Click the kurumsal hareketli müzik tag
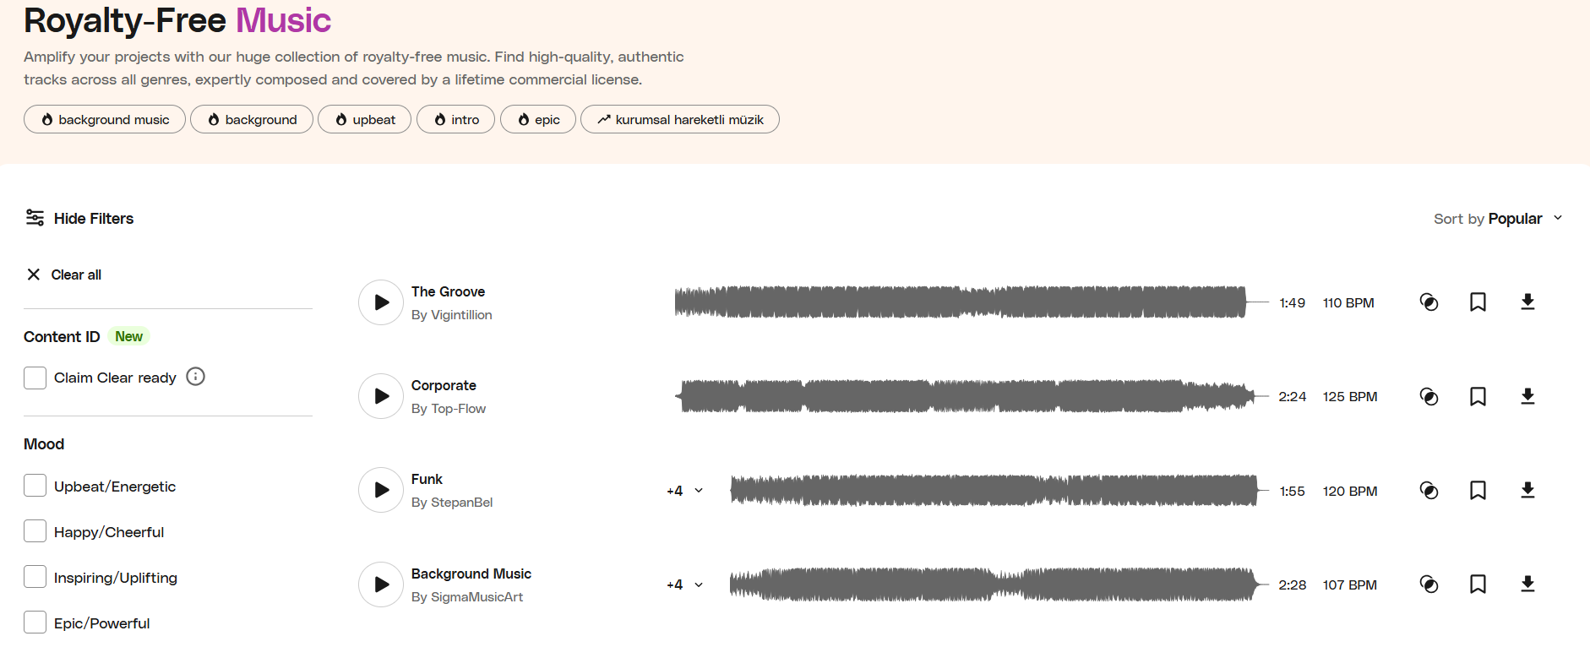 tap(679, 119)
